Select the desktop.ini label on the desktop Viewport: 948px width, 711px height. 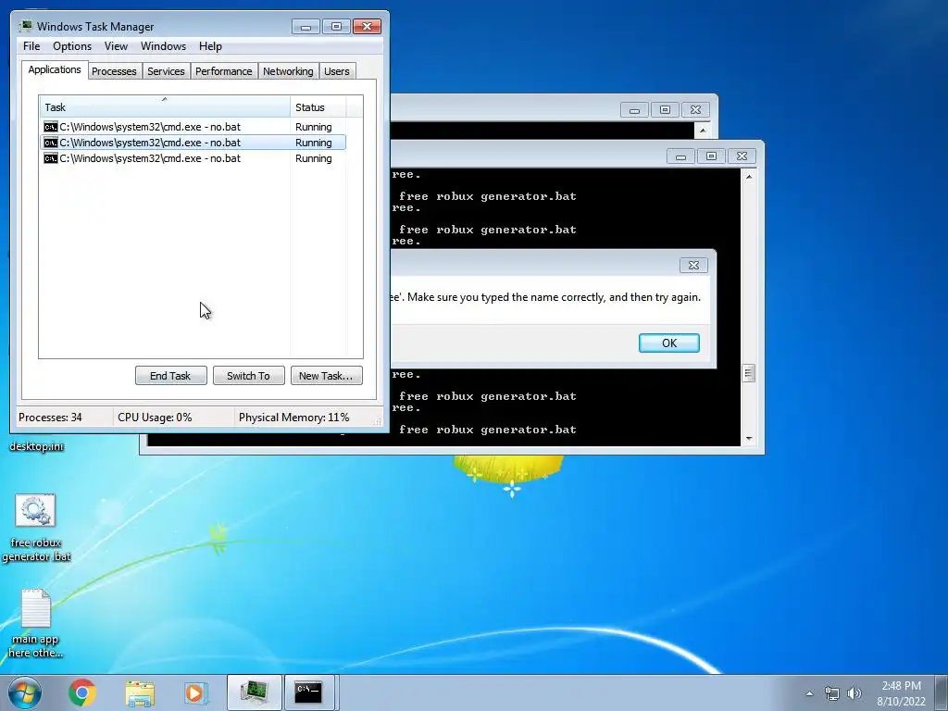pos(36,447)
